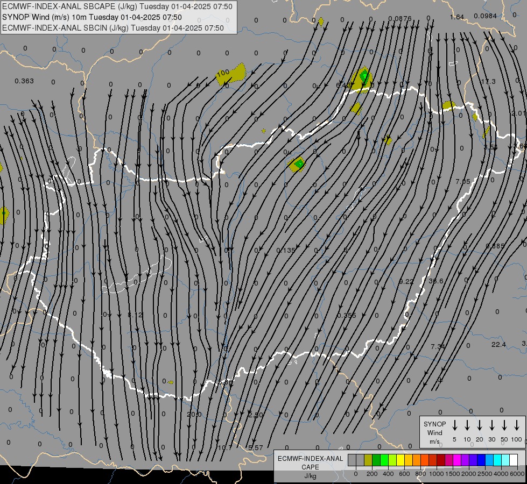The image size is (527, 484).
Task: Click the 0.363 value on the map
Action: click(24, 81)
